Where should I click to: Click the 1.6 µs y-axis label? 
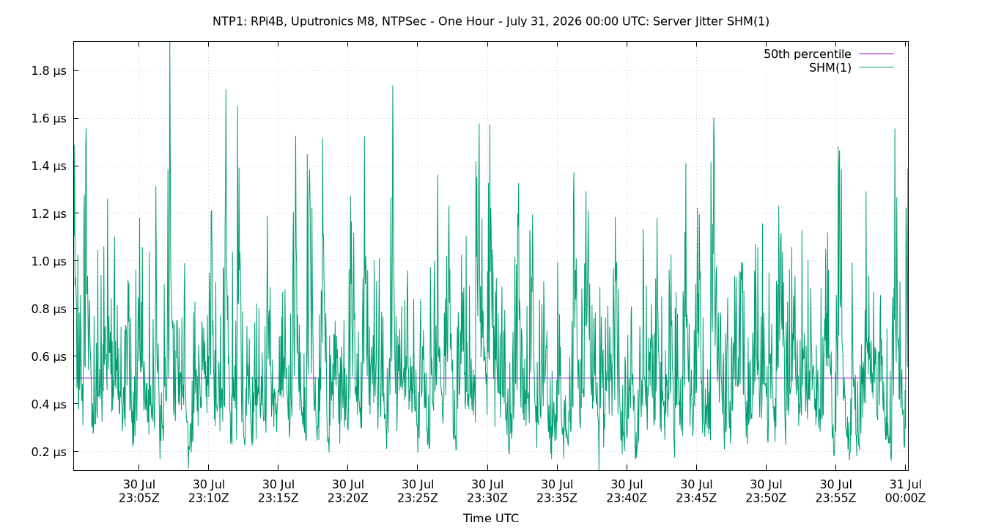50,119
